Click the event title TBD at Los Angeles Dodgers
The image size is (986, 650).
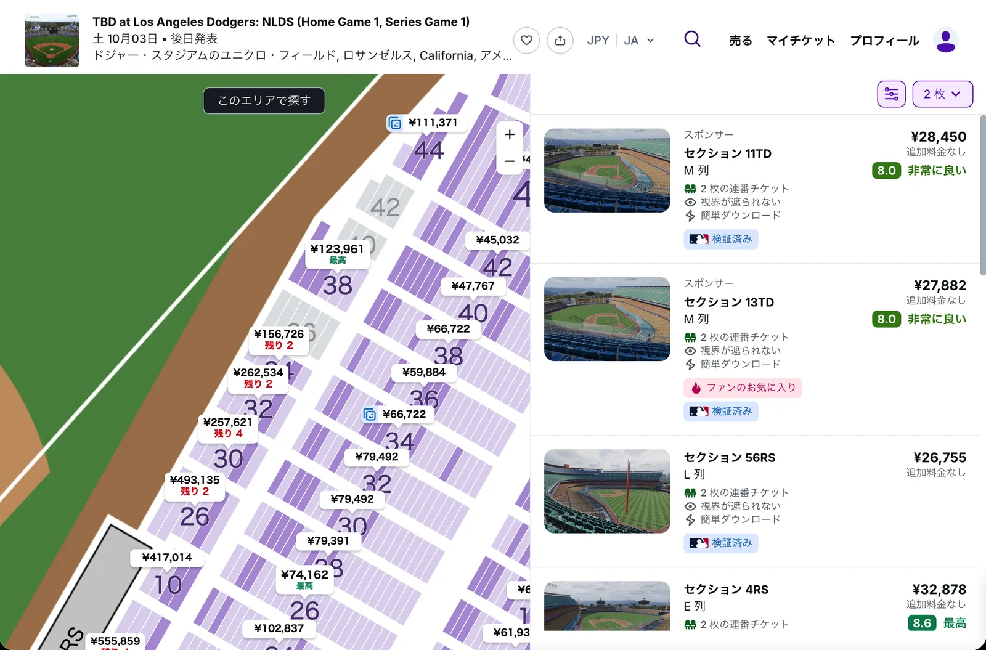pos(281,22)
